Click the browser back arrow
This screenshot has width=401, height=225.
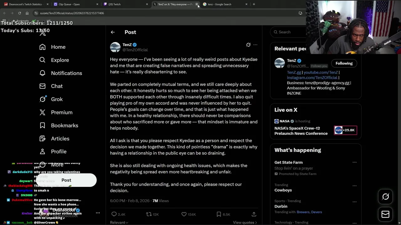click(x=4, y=13)
